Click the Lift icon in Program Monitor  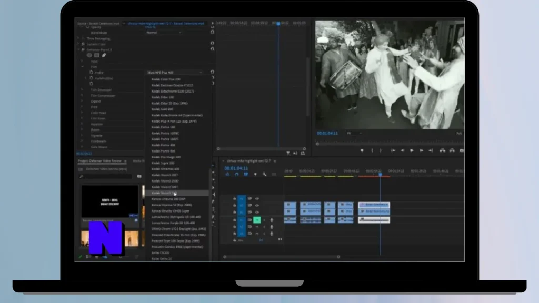(442, 150)
